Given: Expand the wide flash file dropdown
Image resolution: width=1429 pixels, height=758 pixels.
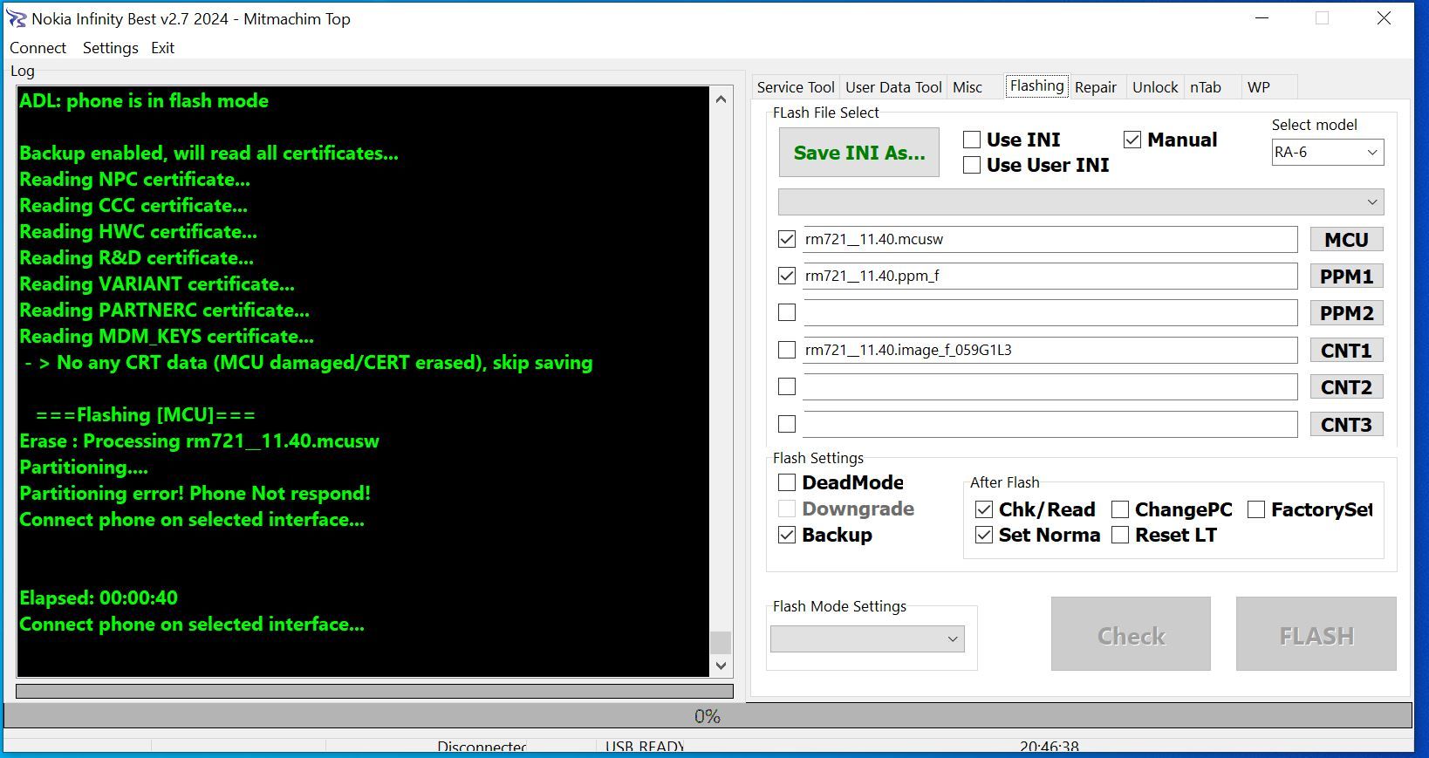Looking at the screenshot, I should click(1080, 202).
